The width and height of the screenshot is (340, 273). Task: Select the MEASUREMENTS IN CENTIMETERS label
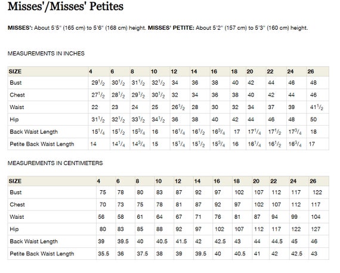click(x=55, y=163)
